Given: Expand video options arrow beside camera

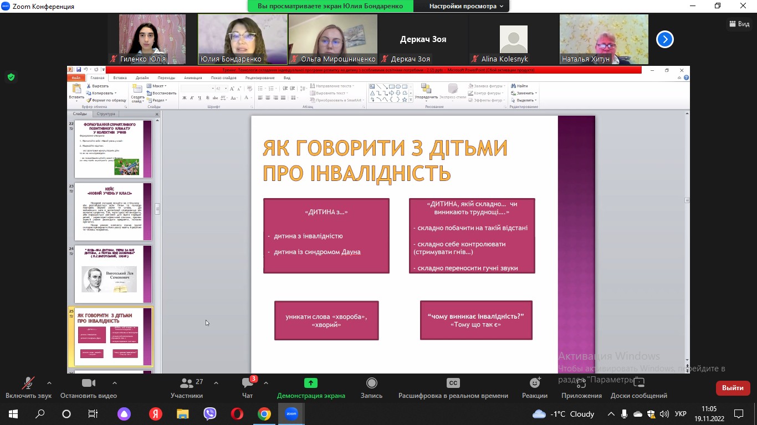Looking at the screenshot, I should point(115,382).
